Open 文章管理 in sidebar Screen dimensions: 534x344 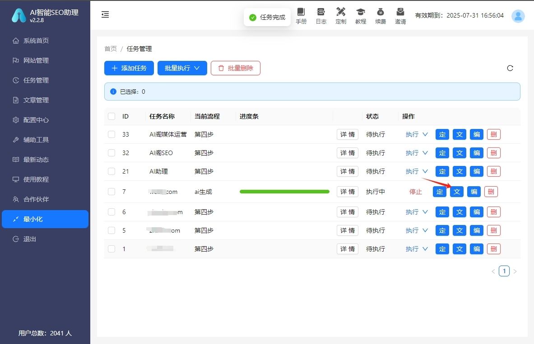coord(45,100)
